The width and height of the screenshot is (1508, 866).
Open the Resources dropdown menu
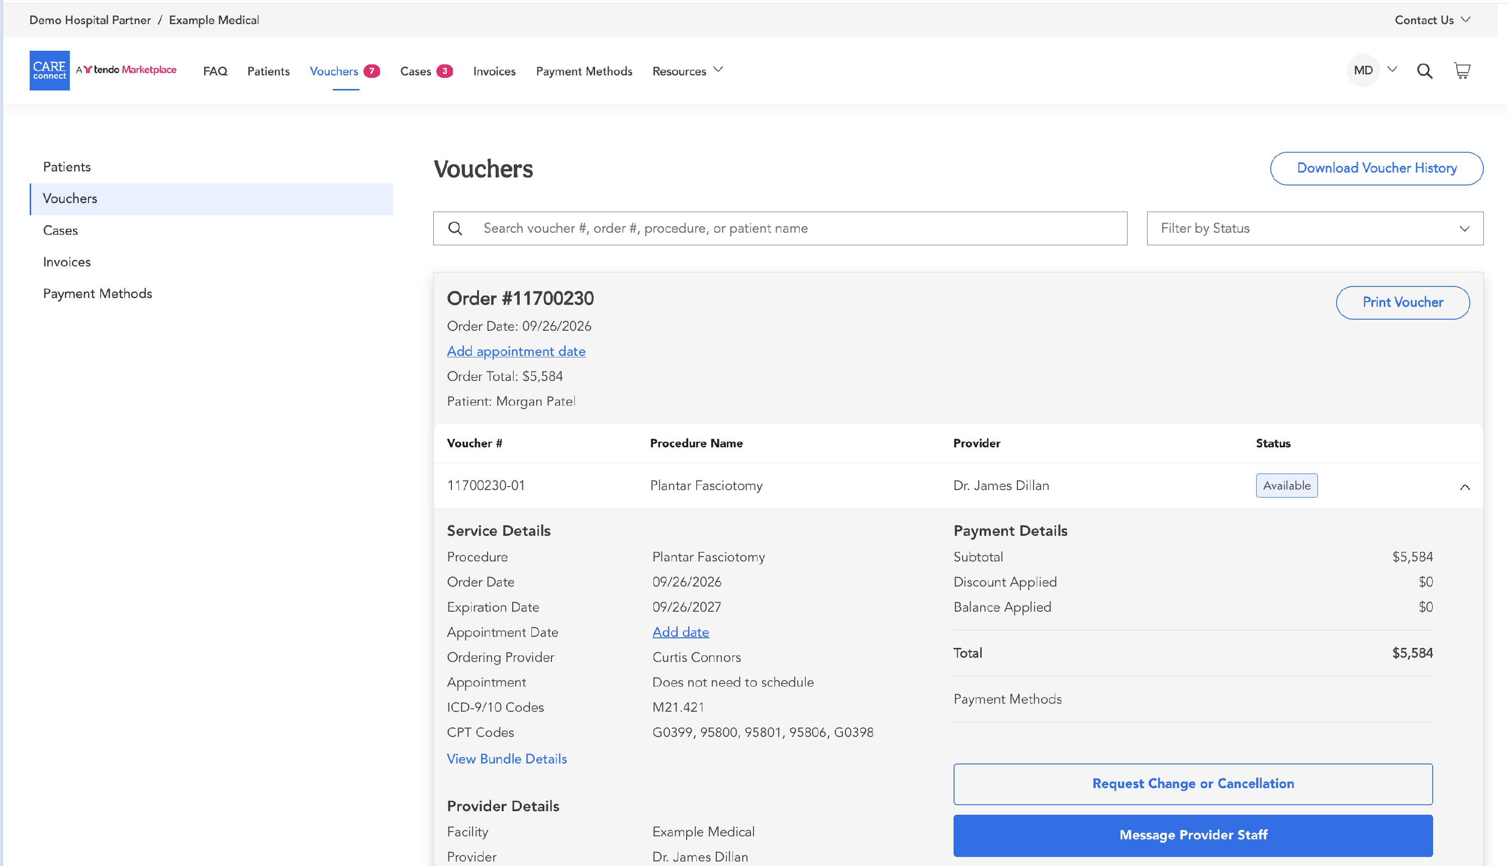click(x=688, y=71)
